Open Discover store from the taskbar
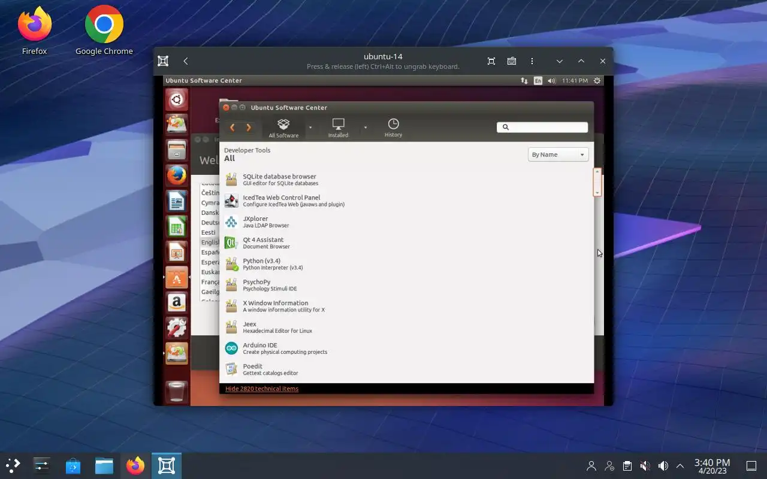Viewport: 767px width, 479px height. click(x=73, y=465)
